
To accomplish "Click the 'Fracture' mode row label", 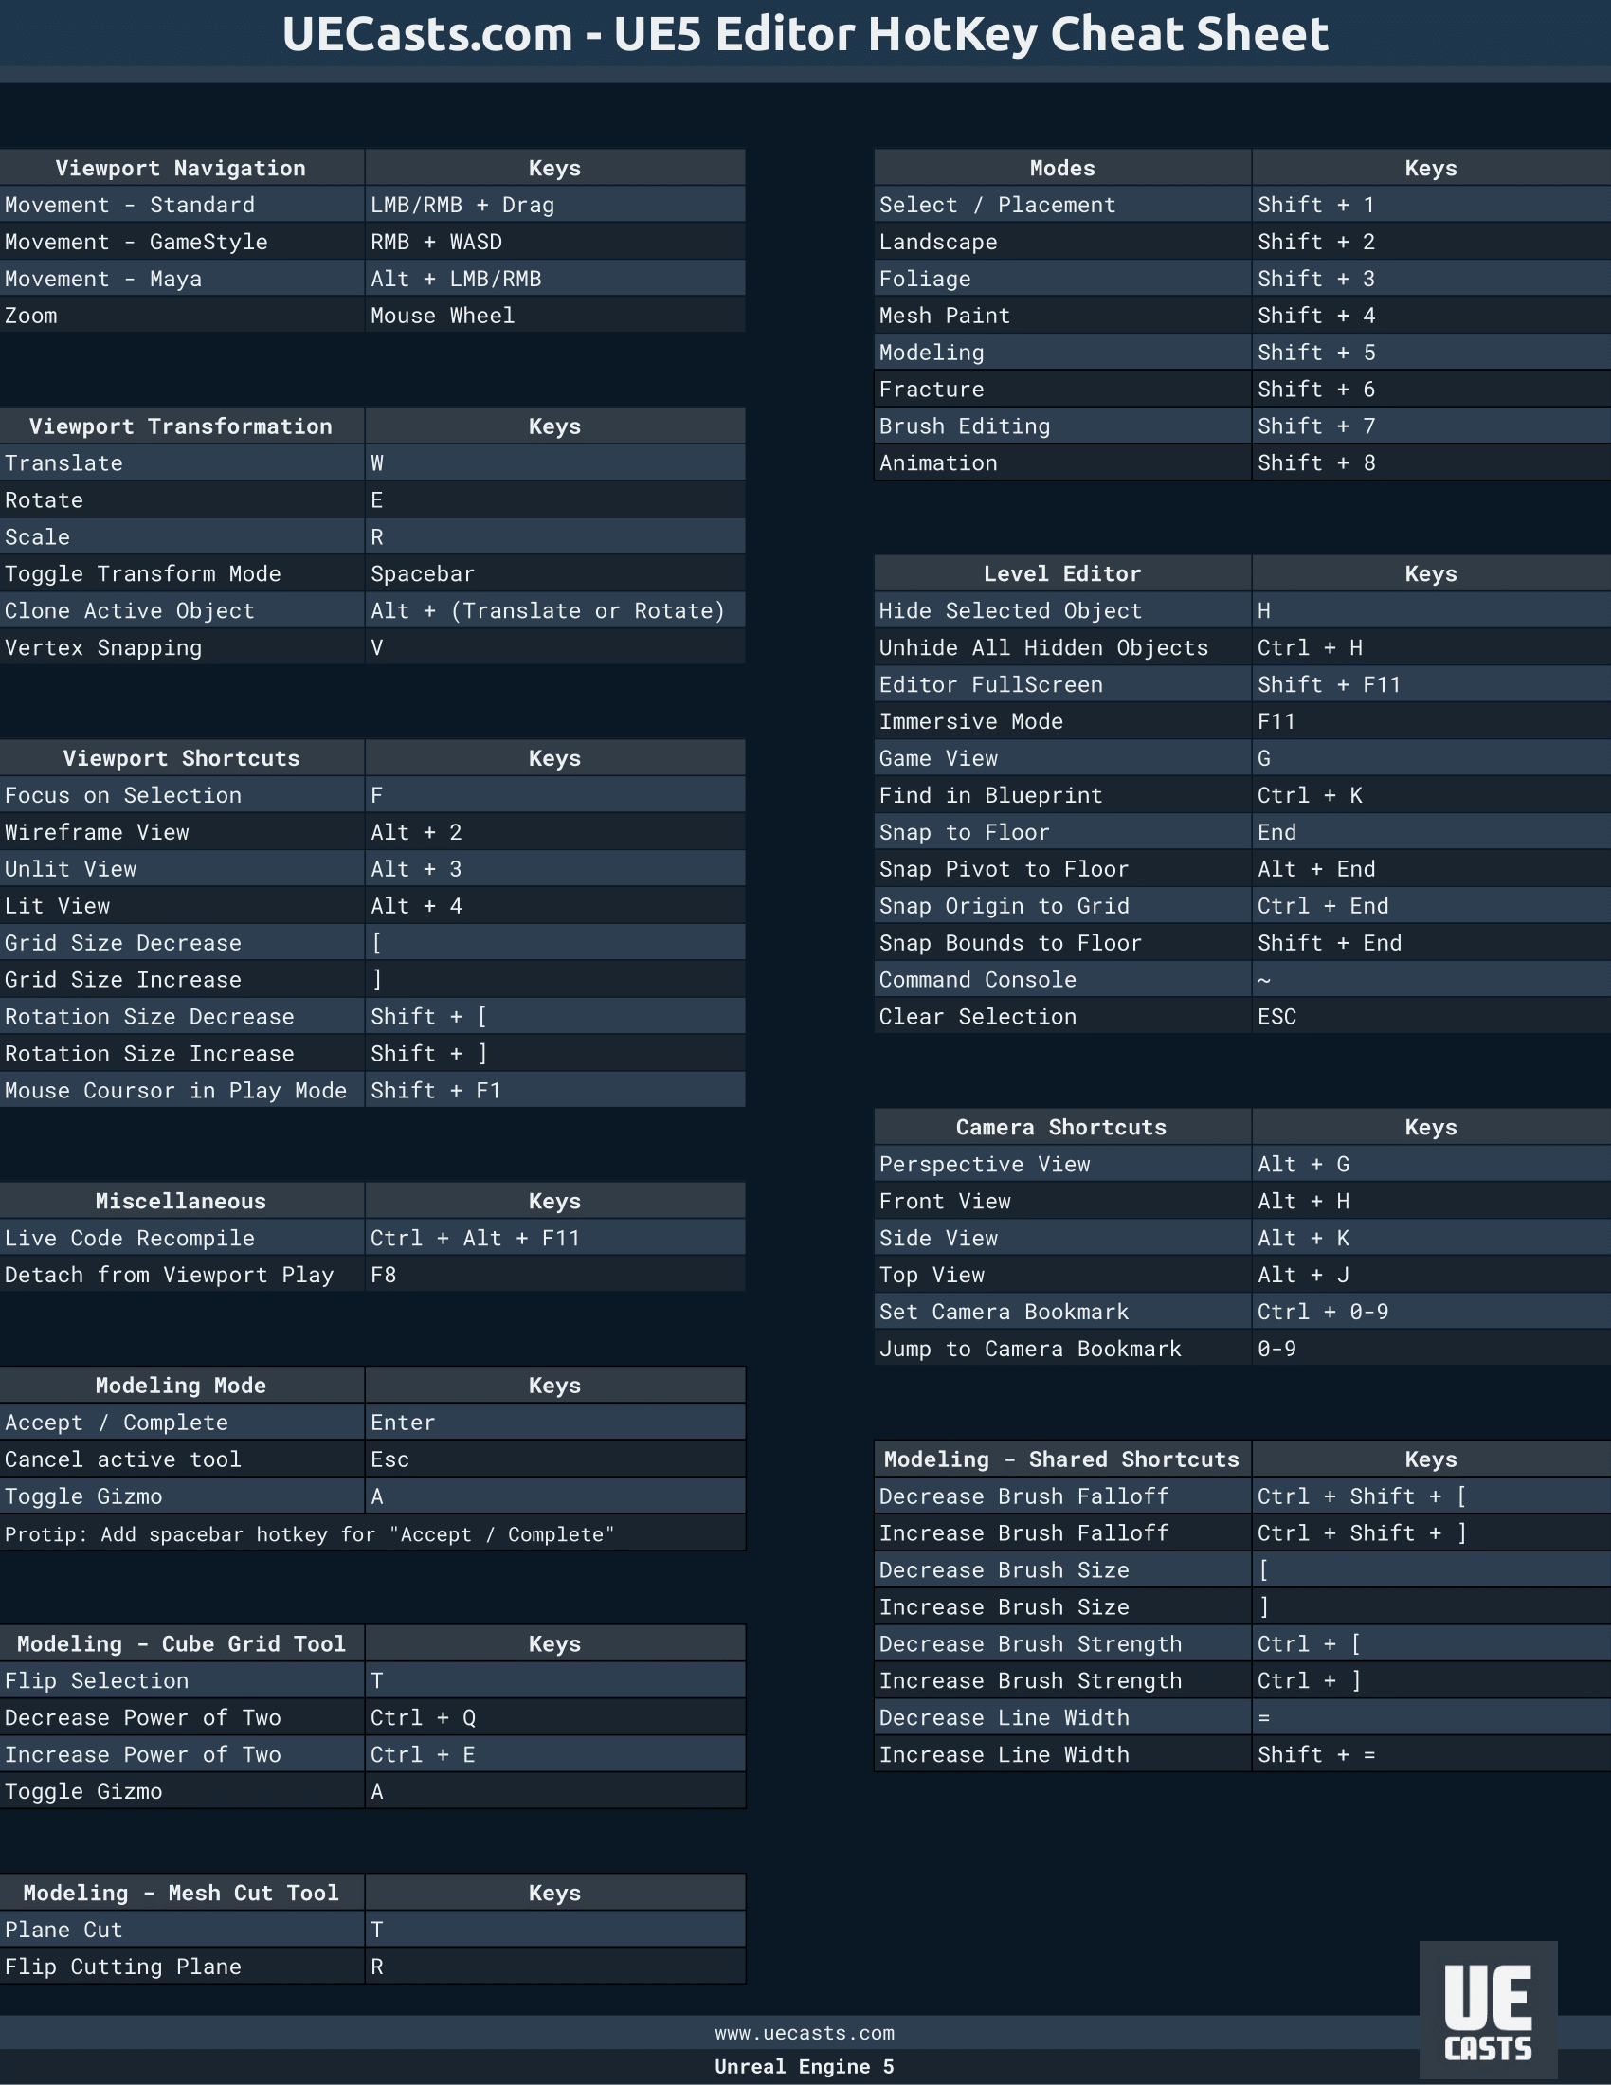I will click(1062, 390).
